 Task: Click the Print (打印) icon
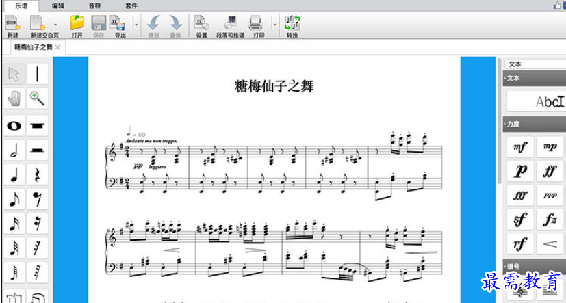256,23
